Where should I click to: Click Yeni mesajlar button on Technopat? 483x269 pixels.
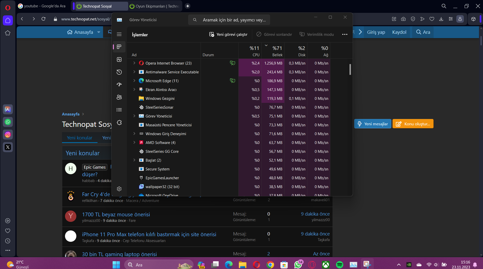click(x=373, y=124)
